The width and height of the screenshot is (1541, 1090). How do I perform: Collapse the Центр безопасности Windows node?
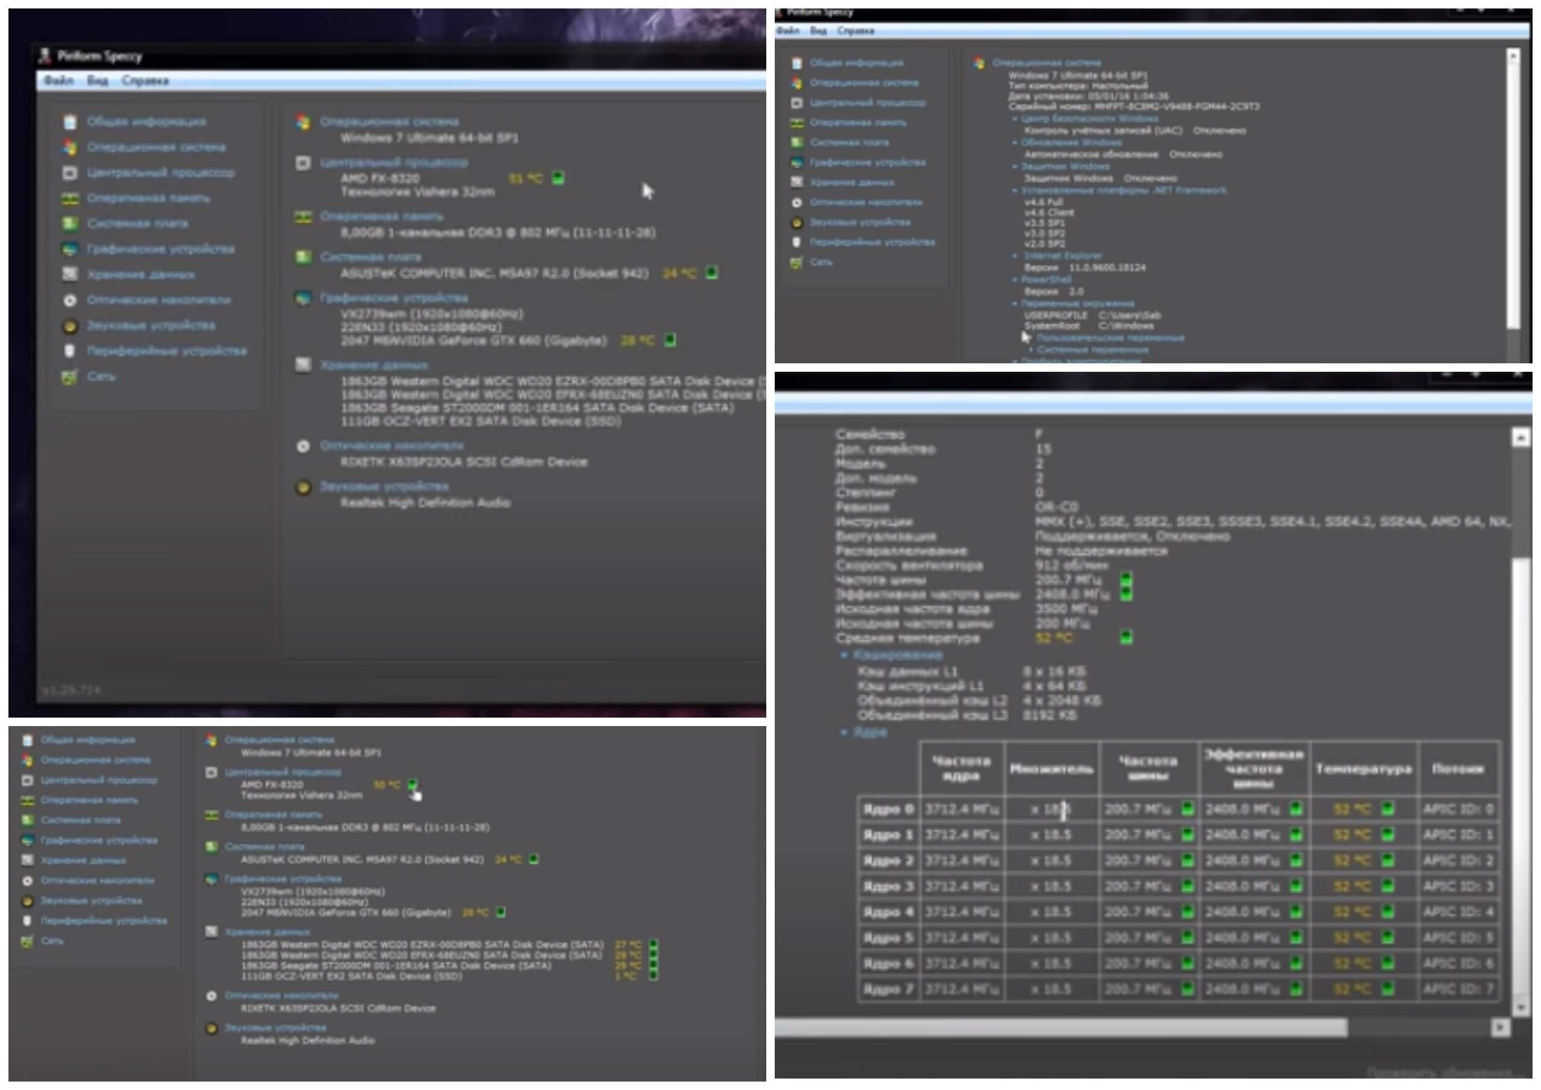pos(1015,119)
